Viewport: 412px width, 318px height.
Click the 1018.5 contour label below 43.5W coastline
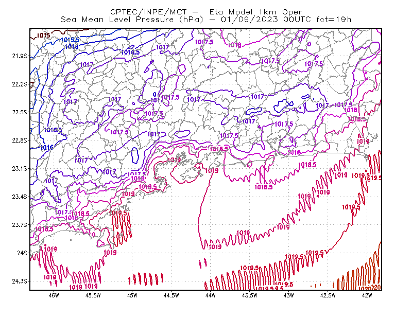pyautogui.click(x=264, y=187)
